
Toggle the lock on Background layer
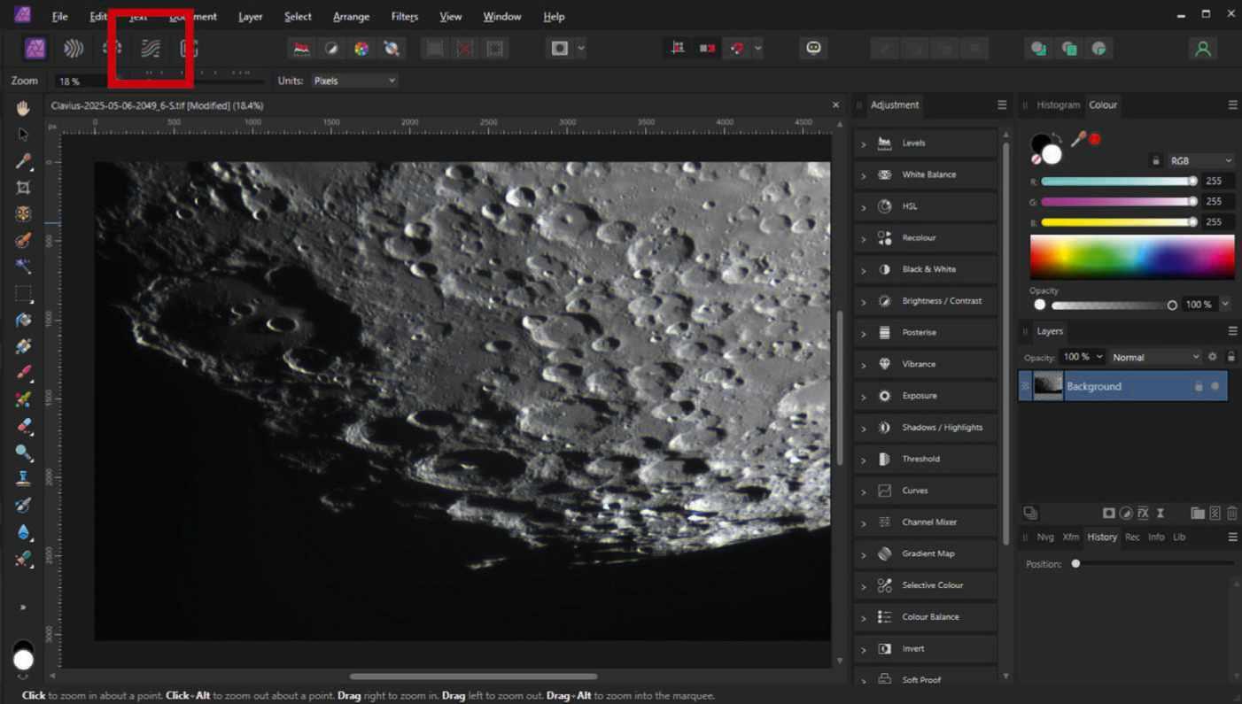pos(1199,386)
